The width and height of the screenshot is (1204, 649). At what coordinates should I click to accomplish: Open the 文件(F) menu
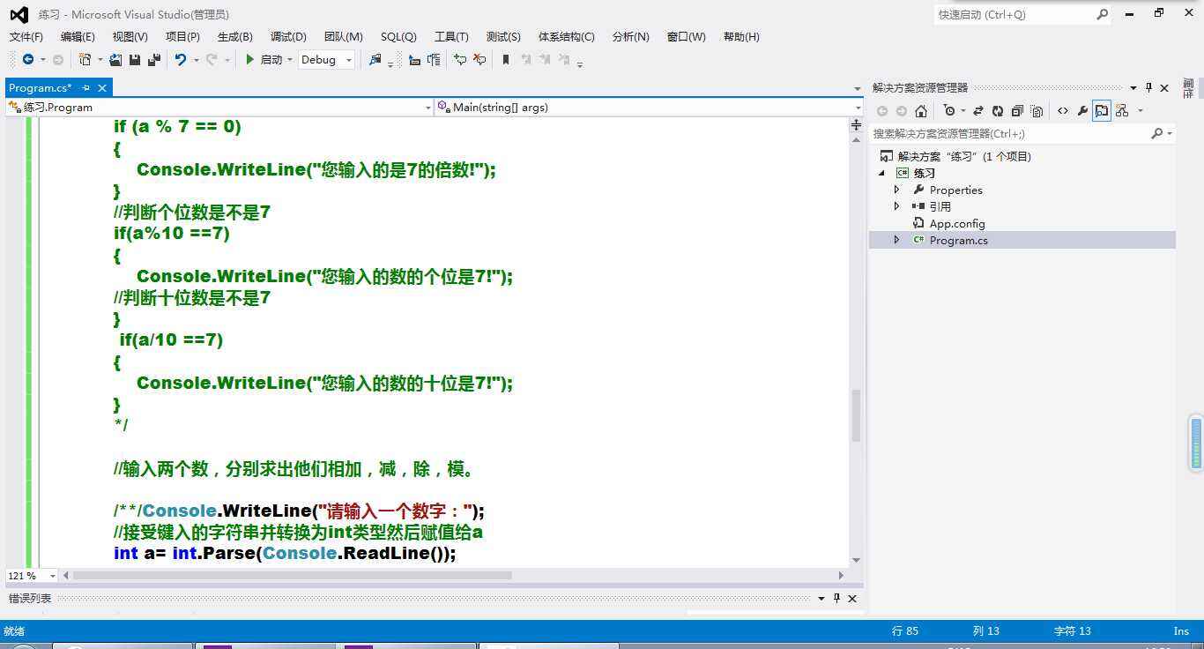click(26, 37)
